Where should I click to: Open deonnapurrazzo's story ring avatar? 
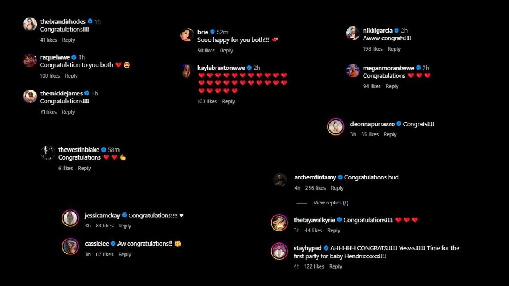click(336, 127)
